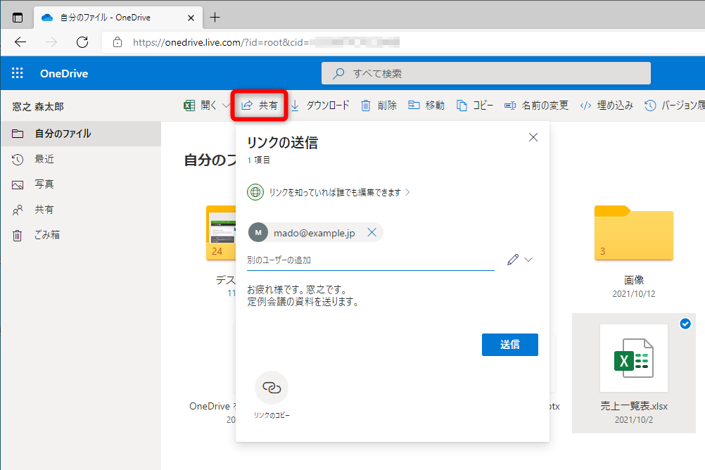Open the permission chevron next to pencil icon
Screen dimensions: 705x470
(x=526, y=260)
